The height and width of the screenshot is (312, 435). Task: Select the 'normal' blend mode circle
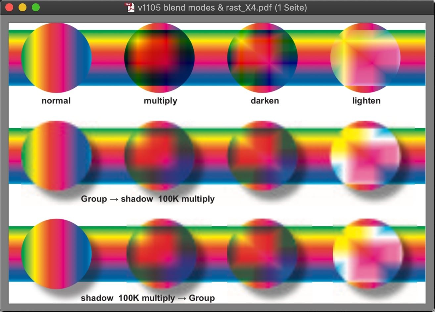(x=56, y=57)
